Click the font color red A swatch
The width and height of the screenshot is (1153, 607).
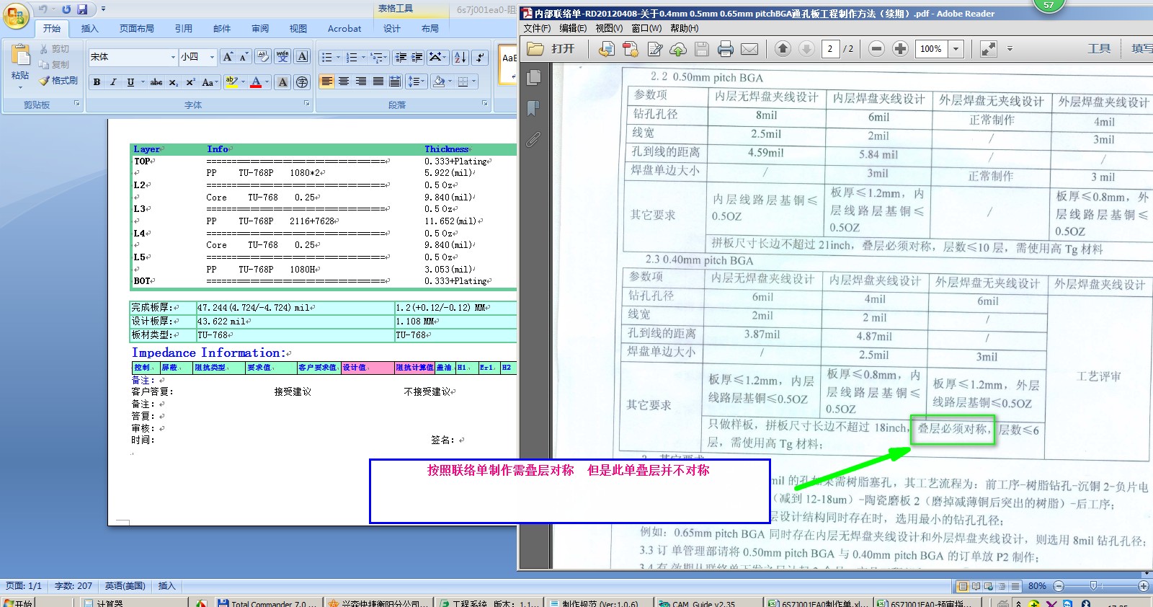click(256, 82)
